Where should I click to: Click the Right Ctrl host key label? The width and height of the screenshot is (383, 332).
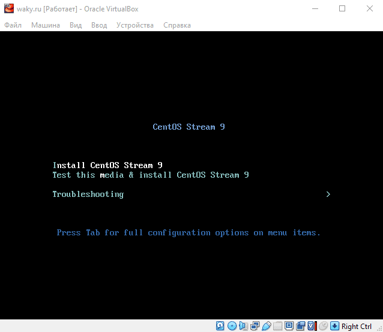pos(357,327)
